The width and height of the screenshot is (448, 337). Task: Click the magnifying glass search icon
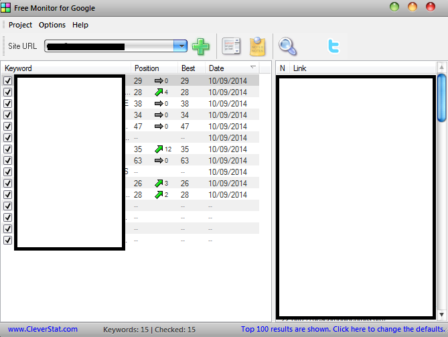click(288, 46)
